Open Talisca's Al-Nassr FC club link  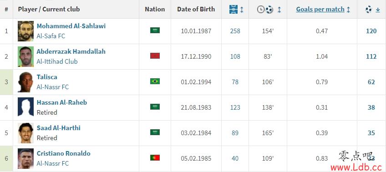[53, 87]
